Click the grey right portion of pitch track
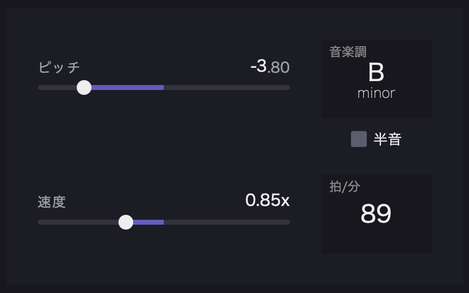 tap(226, 88)
